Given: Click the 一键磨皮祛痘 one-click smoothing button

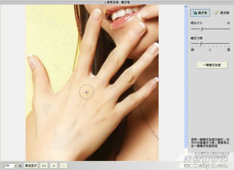Looking at the screenshot, I should 212,65.
